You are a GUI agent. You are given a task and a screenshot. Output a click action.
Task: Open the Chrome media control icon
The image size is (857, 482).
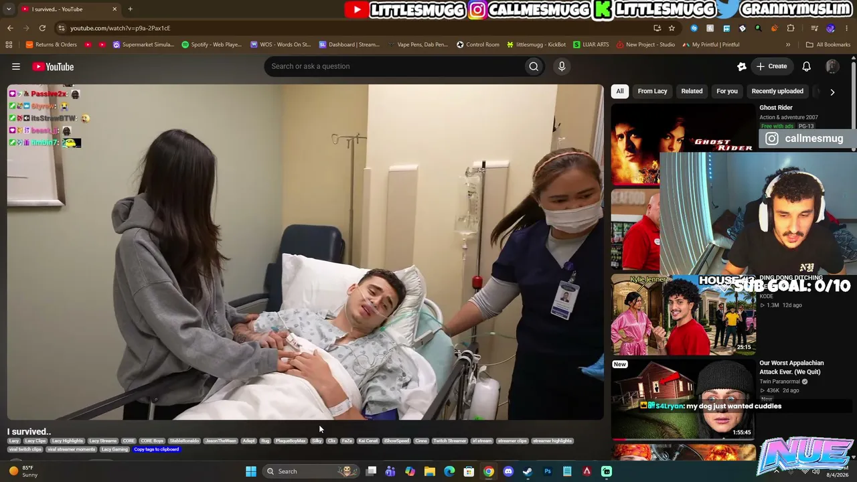(814, 28)
